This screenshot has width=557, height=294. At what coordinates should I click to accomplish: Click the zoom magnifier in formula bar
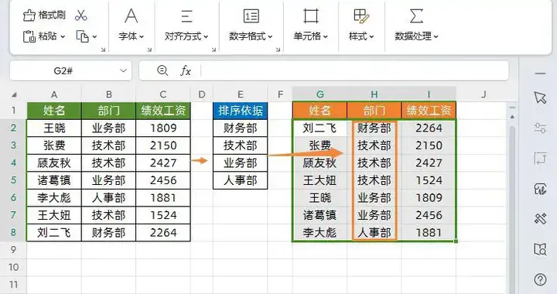tap(162, 70)
